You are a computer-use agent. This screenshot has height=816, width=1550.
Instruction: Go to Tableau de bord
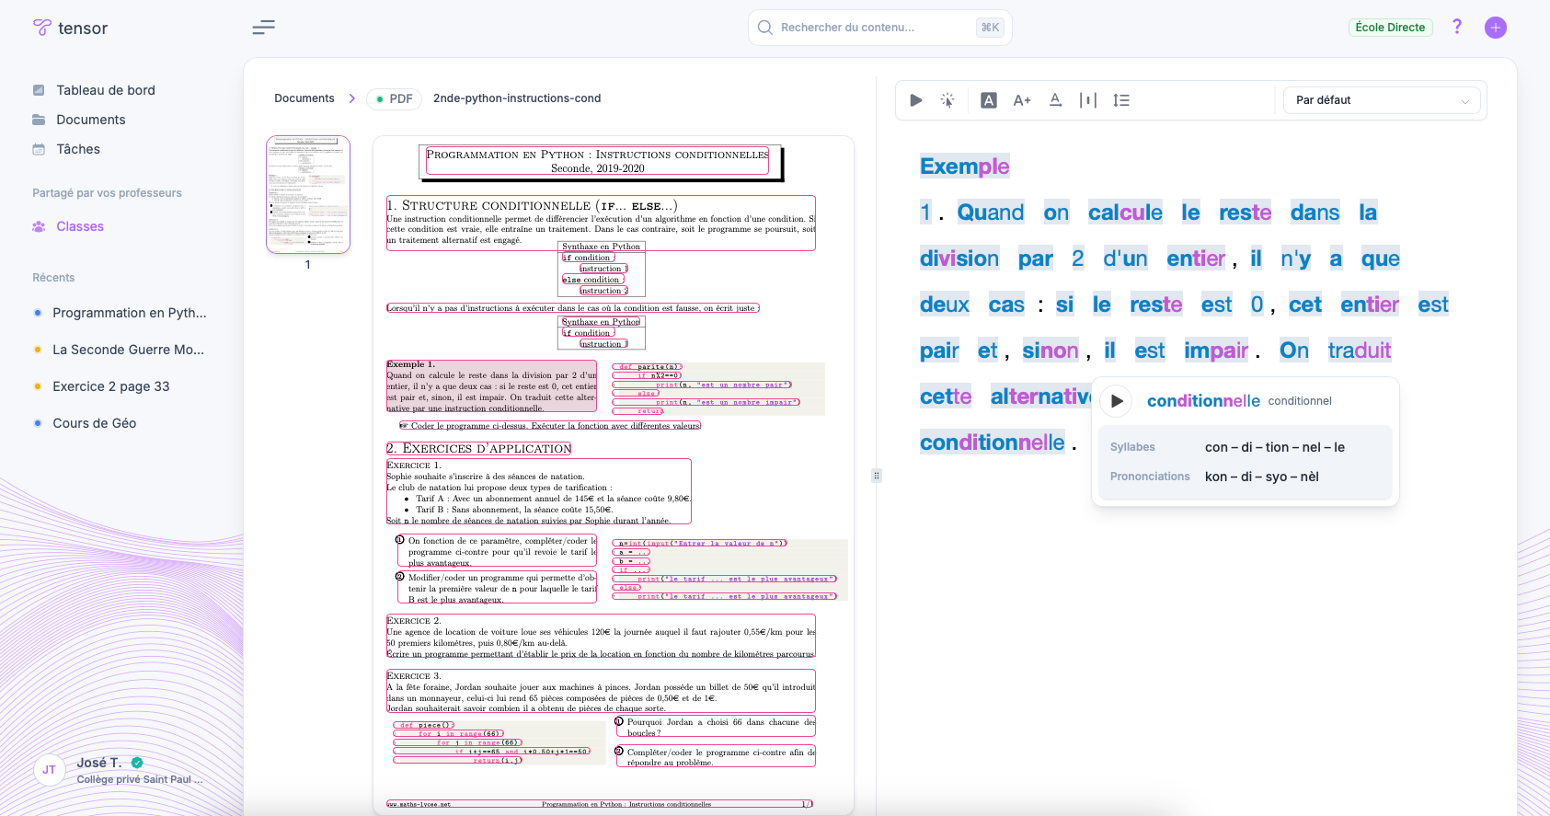tap(106, 90)
